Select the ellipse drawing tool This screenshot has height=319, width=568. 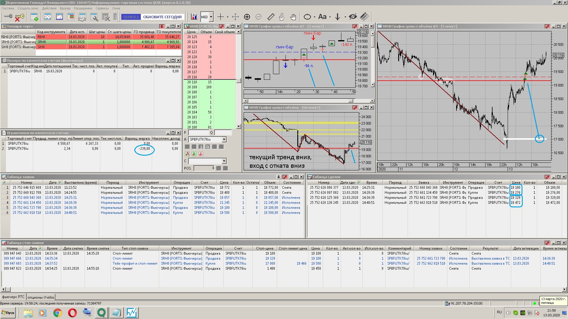tap(307, 17)
